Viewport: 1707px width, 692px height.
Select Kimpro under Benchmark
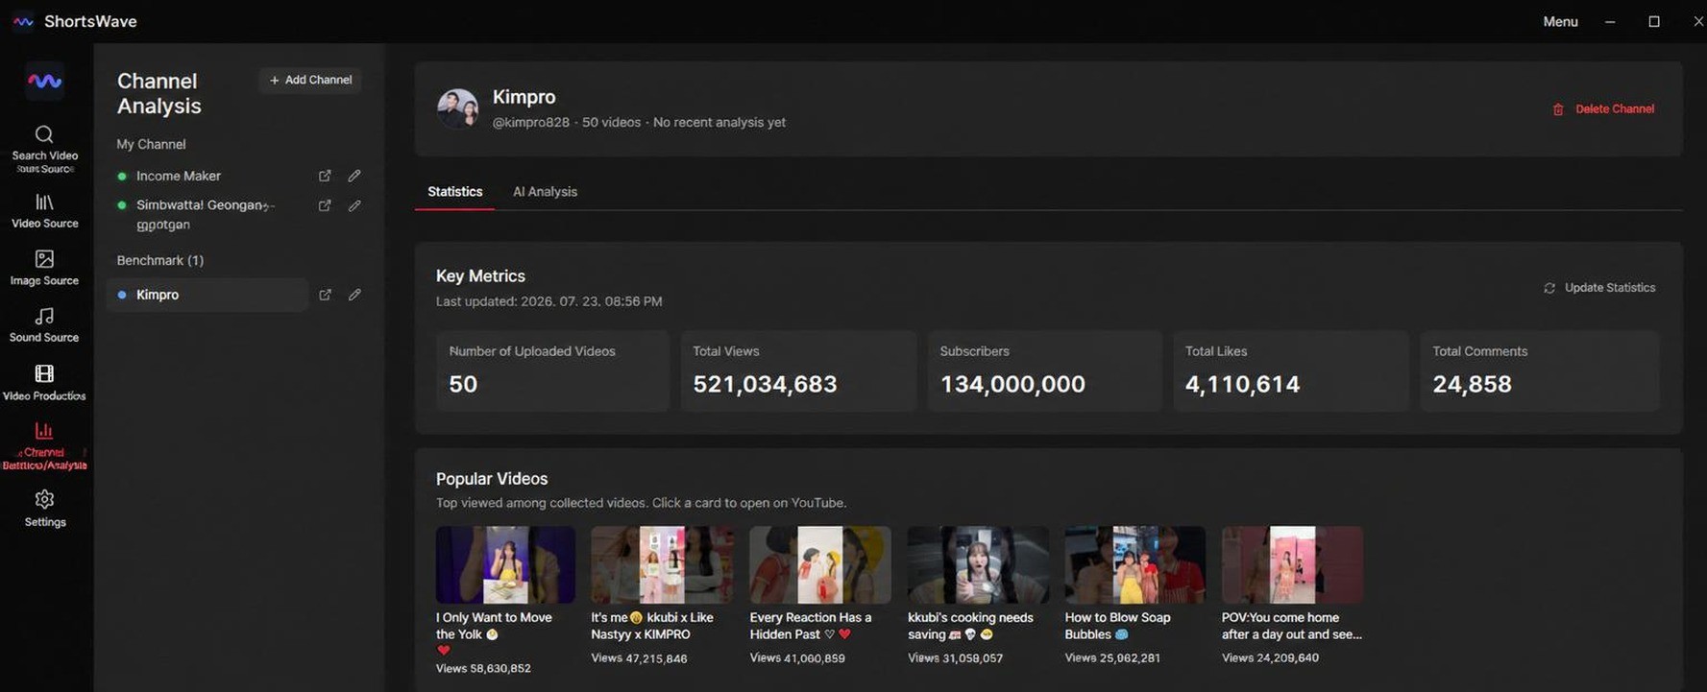pos(207,295)
